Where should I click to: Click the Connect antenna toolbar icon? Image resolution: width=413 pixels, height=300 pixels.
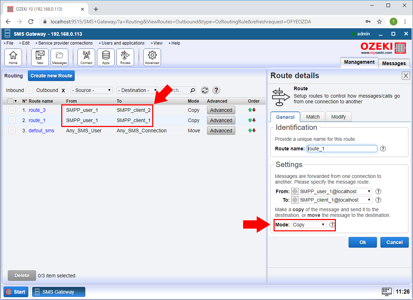click(86, 57)
